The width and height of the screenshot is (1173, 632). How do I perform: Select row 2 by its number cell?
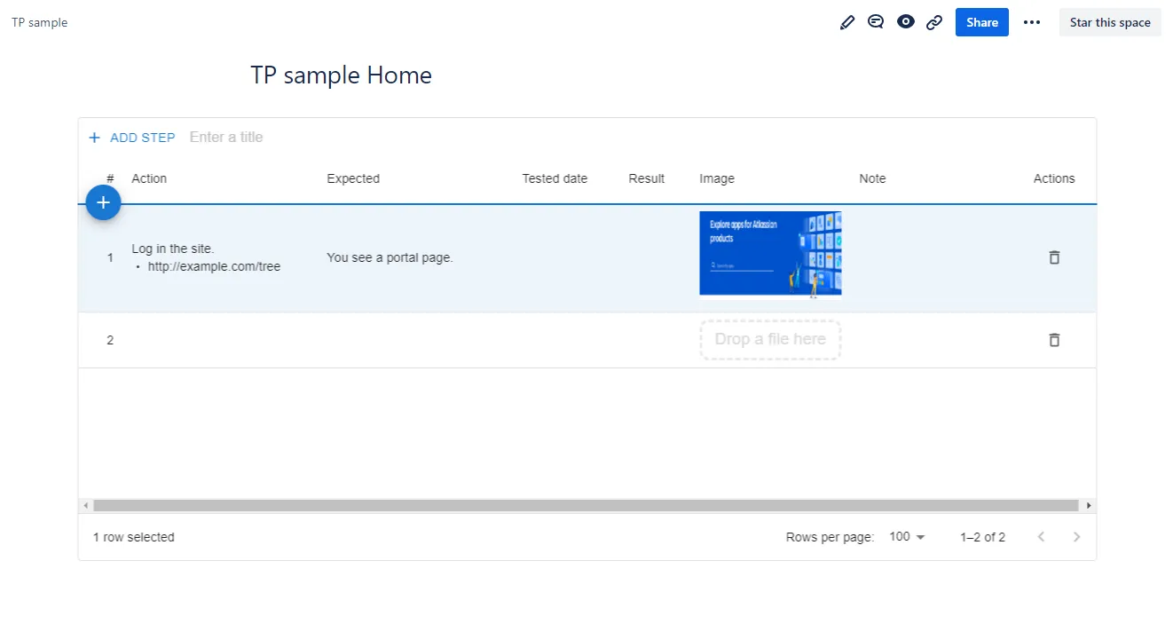[x=110, y=340]
